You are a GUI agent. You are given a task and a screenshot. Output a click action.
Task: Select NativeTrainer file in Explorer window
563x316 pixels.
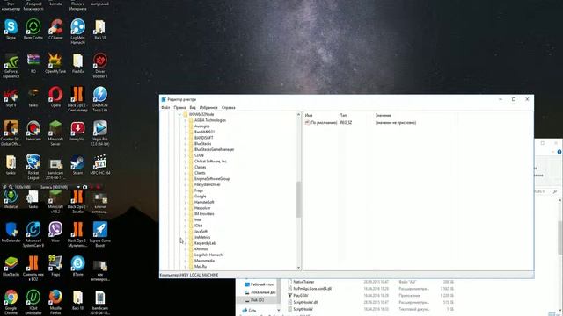[303, 282]
